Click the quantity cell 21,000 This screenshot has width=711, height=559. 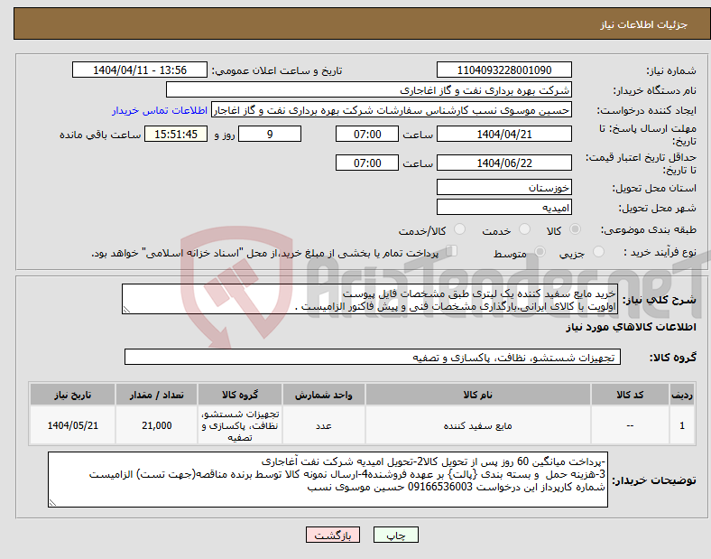point(156,425)
